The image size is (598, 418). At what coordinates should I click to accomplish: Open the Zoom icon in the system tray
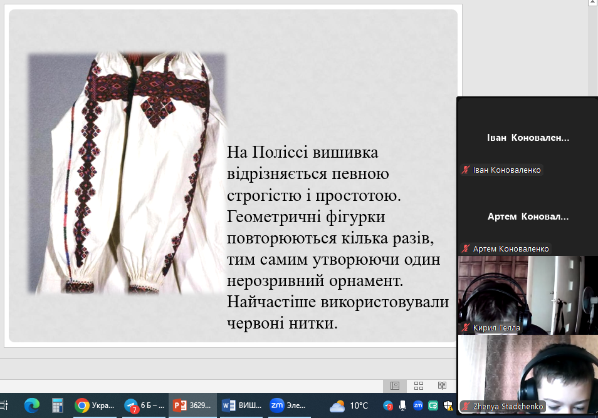(x=418, y=405)
